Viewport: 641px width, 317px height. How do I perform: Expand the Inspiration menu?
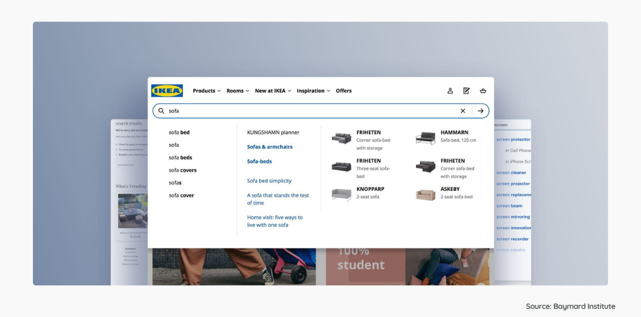(313, 90)
